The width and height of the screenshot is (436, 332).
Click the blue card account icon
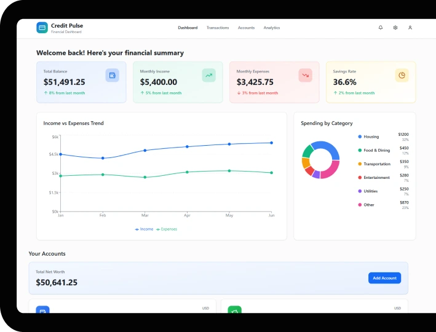(x=42, y=309)
